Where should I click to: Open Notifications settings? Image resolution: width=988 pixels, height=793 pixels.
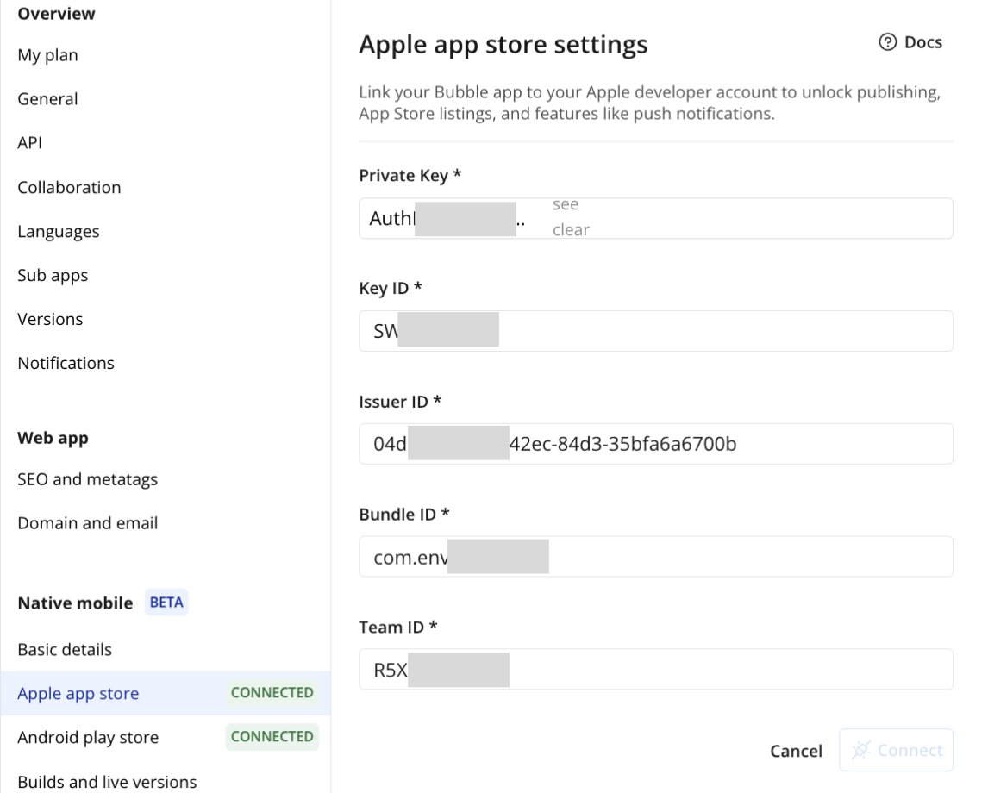pyautogui.click(x=66, y=363)
